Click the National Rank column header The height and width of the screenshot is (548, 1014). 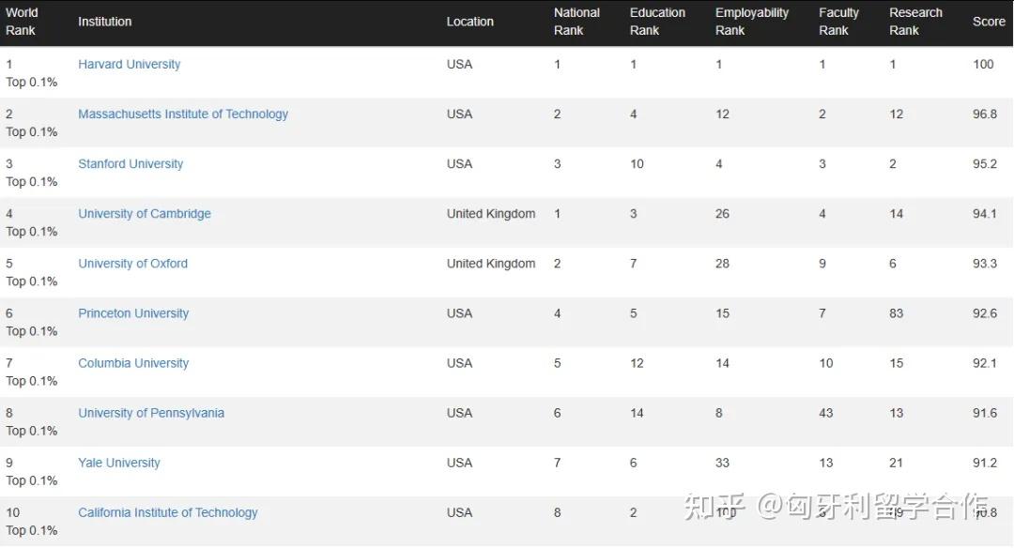click(x=576, y=22)
